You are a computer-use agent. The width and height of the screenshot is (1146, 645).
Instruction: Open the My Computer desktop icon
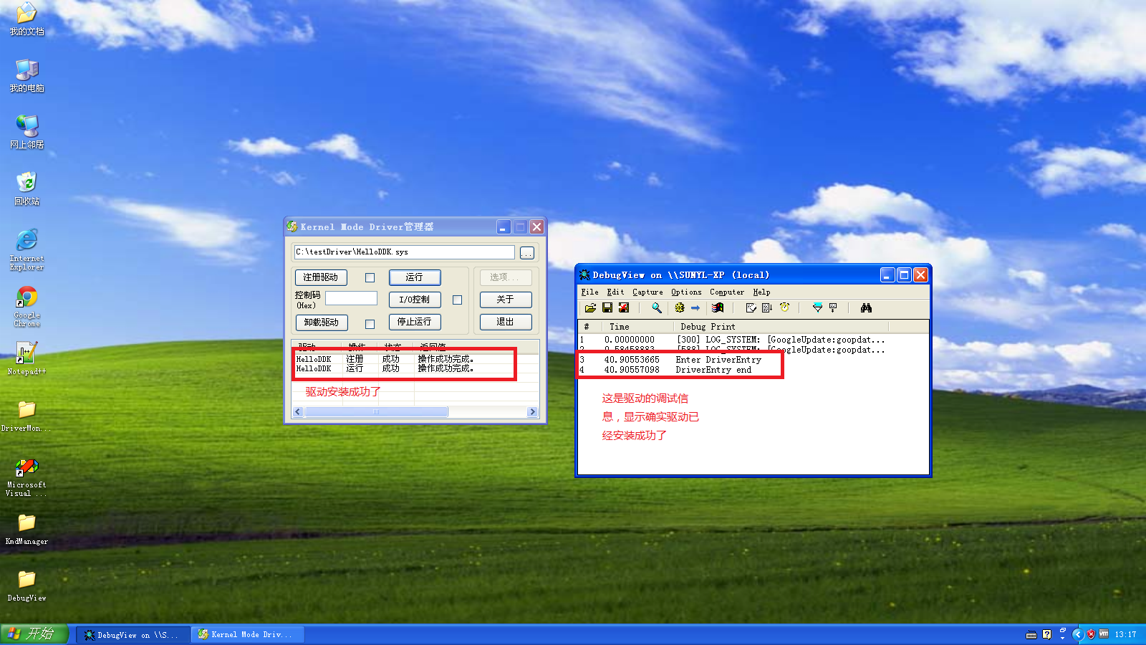point(27,75)
